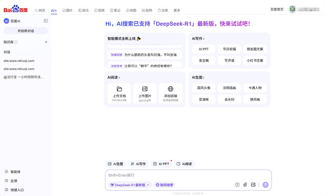Click the Shift+Enter换行 message input field
The width and height of the screenshot is (325, 196).
pyautogui.click(x=188, y=175)
